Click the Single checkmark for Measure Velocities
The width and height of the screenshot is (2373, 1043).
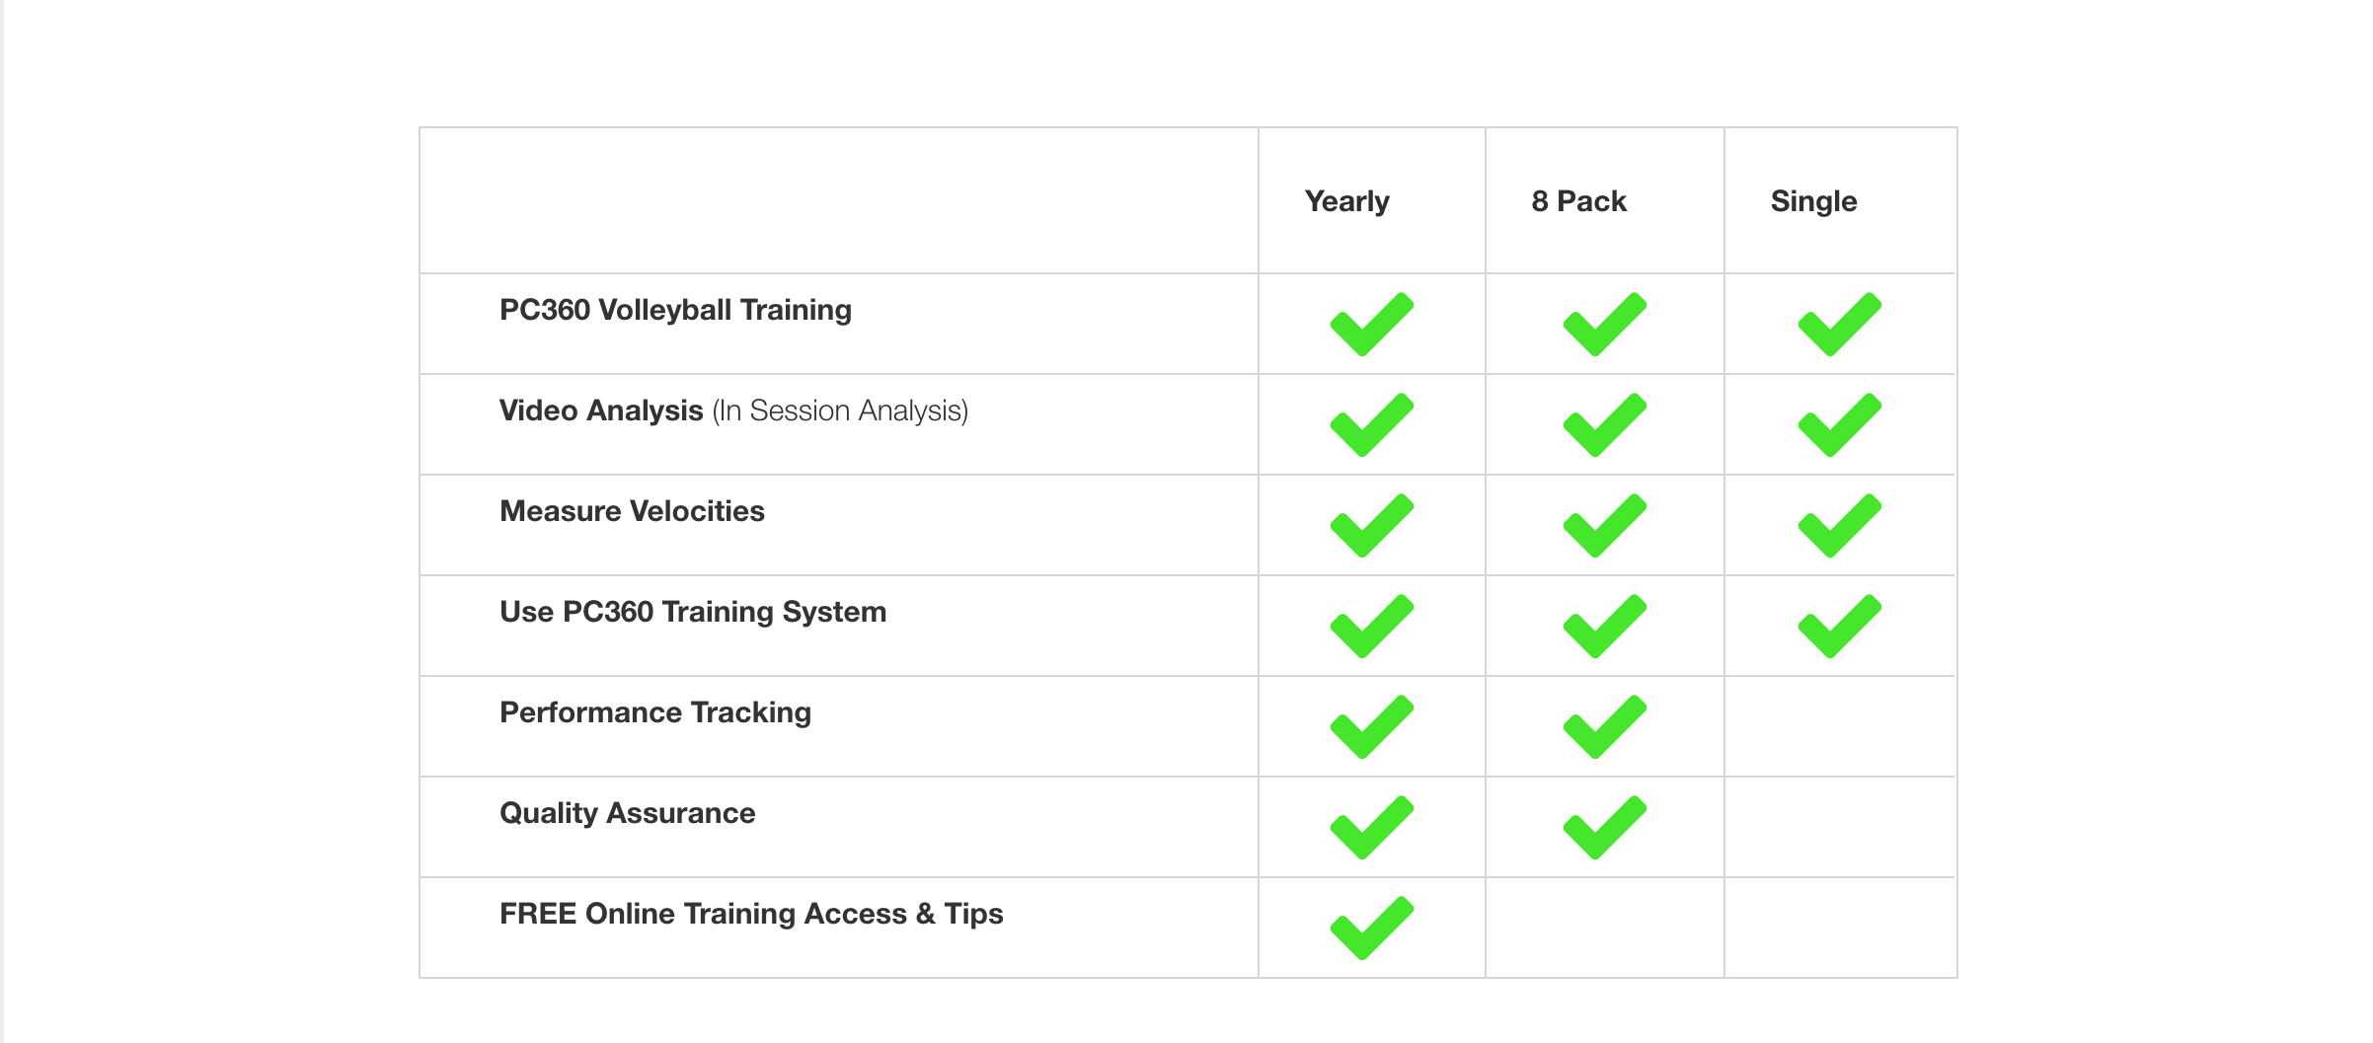coord(1840,526)
